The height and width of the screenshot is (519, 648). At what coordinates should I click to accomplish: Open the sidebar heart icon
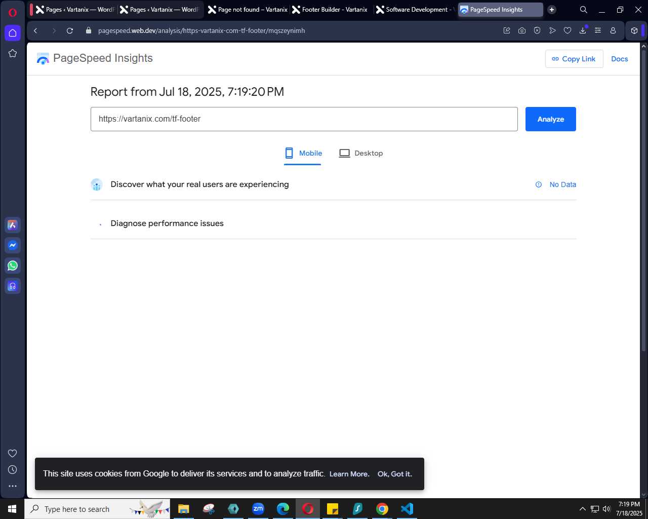[13, 454]
